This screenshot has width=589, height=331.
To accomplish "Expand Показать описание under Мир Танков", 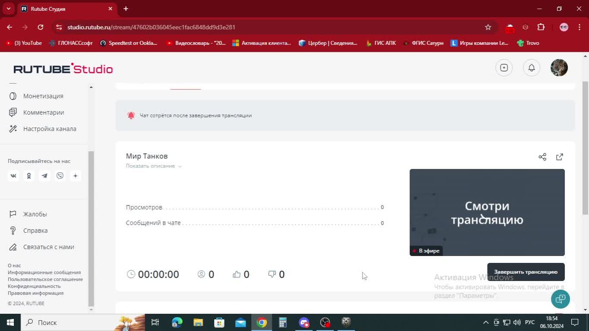I will 154,166.
